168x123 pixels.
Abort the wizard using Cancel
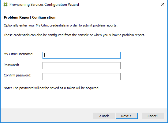[153, 116]
